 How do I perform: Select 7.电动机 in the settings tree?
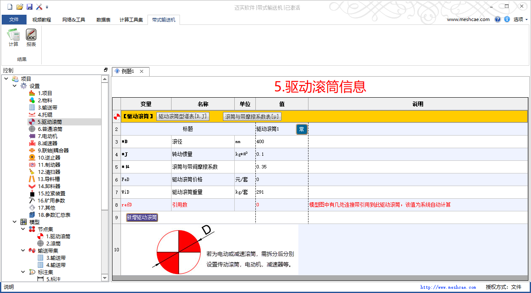tap(47, 136)
